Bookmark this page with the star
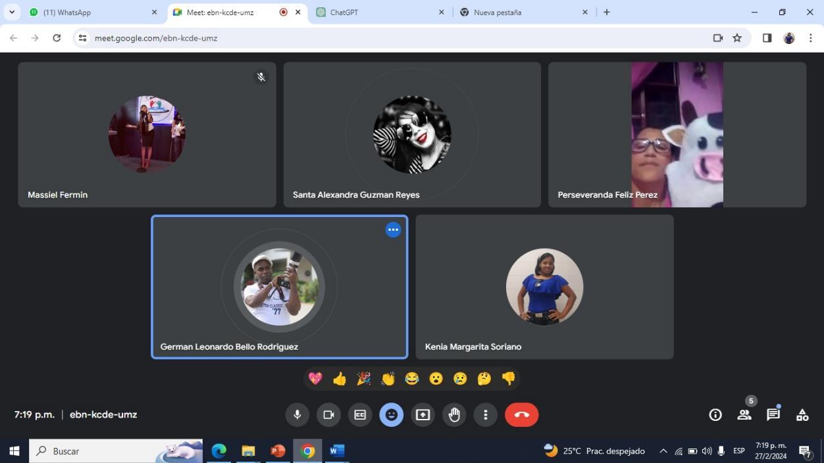The height and width of the screenshot is (463, 824). (737, 38)
